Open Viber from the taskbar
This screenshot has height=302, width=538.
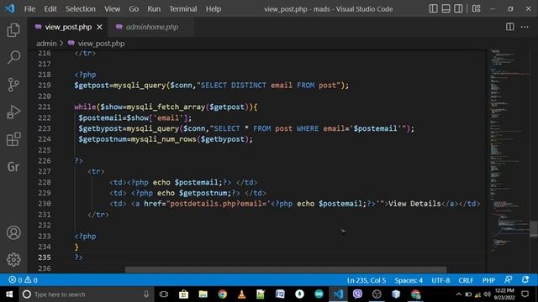pos(357,294)
